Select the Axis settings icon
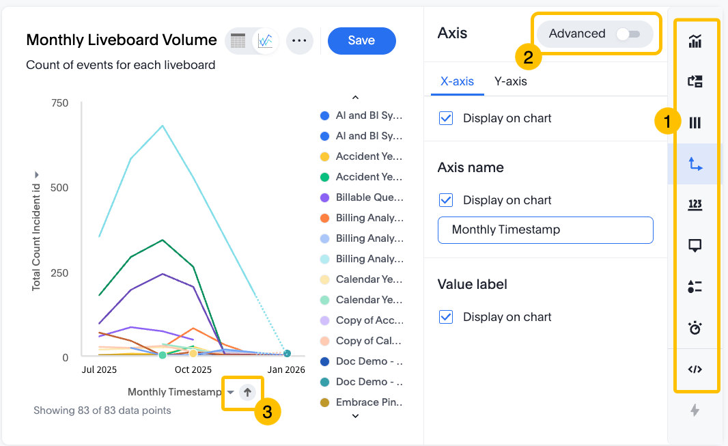This screenshot has width=728, height=446. 695,163
